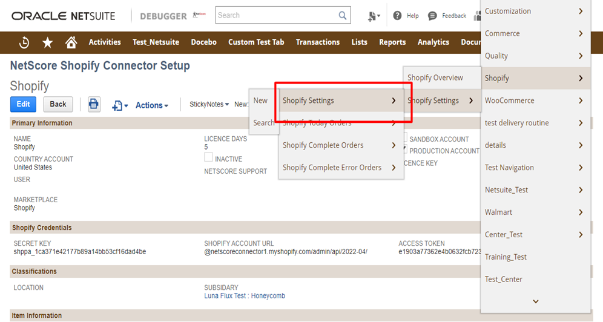Click the Classifications section header
Viewport: 603px width, 322px height.
(34, 271)
